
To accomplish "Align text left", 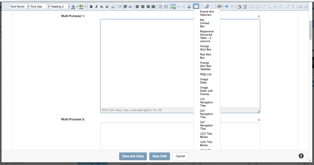I will (138, 7).
